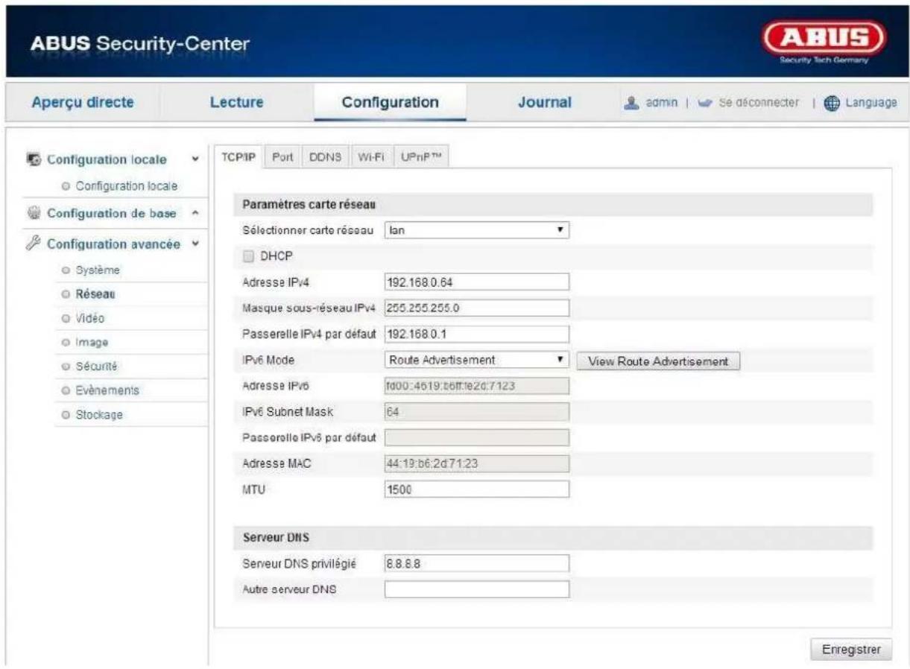Image resolution: width=910 pixels, height=669 pixels.
Task: Click the Passerelle IPv6 par défaut field
Action: click(x=476, y=437)
